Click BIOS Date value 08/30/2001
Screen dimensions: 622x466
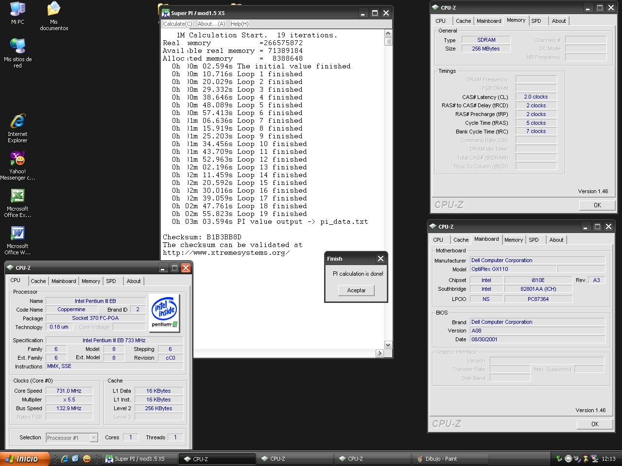click(x=537, y=339)
